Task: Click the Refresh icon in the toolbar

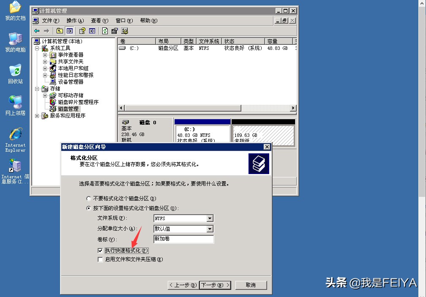Action: click(x=104, y=30)
